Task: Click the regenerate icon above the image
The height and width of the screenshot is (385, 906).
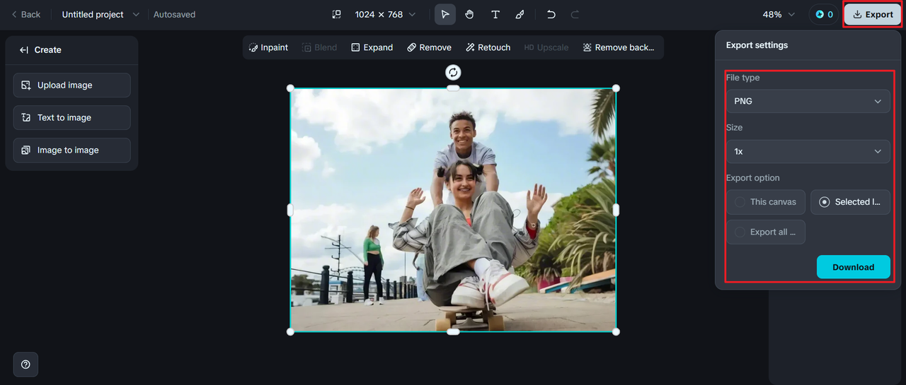Action: (x=453, y=72)
